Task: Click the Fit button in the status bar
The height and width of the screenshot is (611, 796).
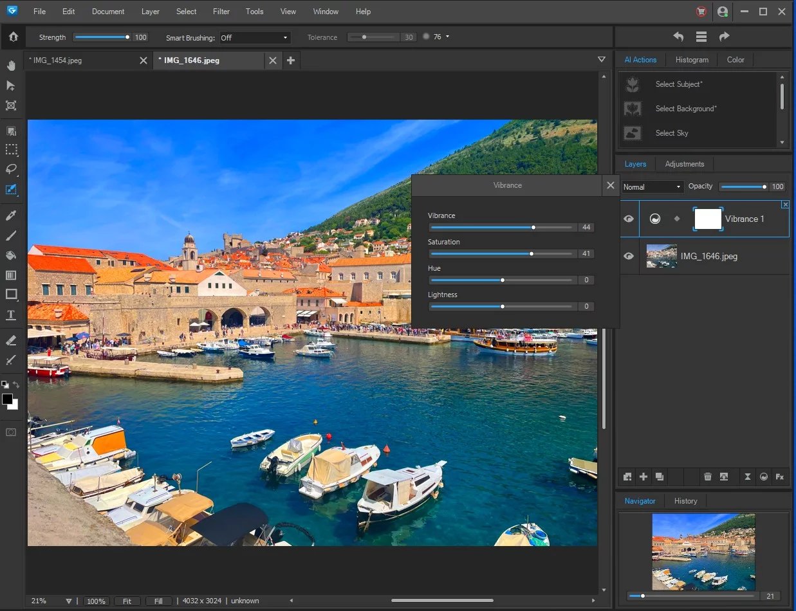Action: (x=127, y=601)
